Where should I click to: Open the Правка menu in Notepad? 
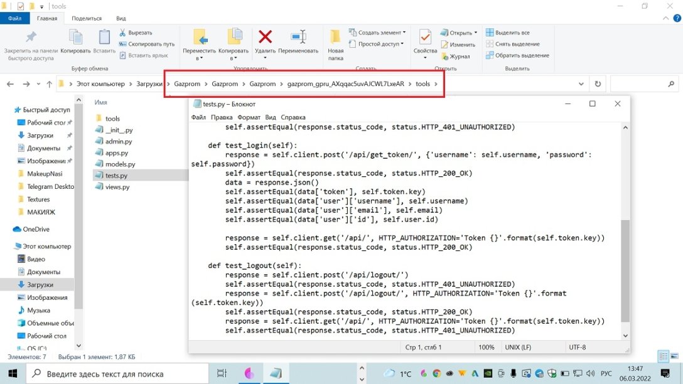(222, 117)
